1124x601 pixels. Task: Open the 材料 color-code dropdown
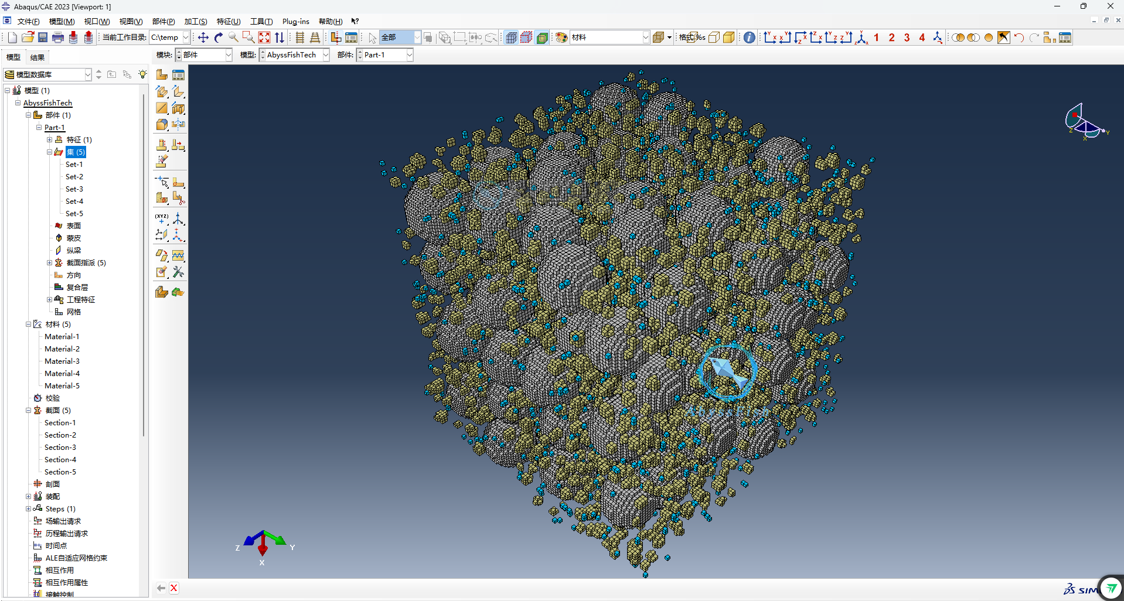coord(646,37)
